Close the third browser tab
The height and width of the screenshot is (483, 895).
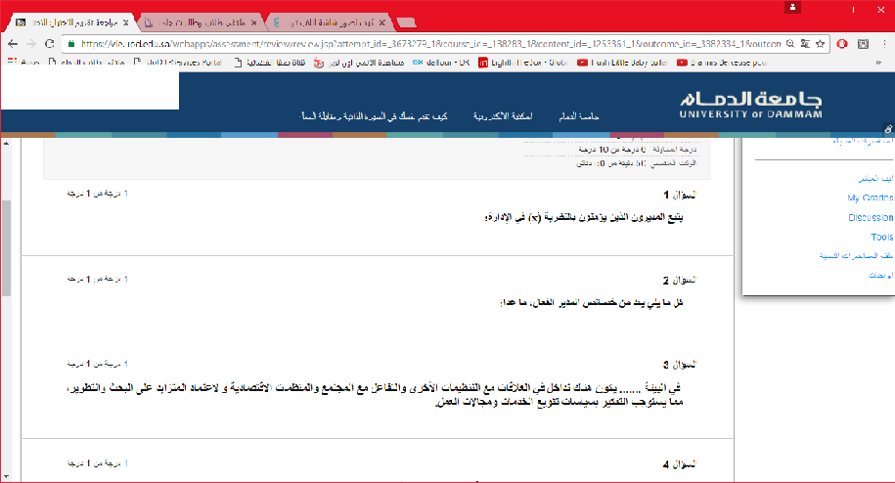point(381,22)
